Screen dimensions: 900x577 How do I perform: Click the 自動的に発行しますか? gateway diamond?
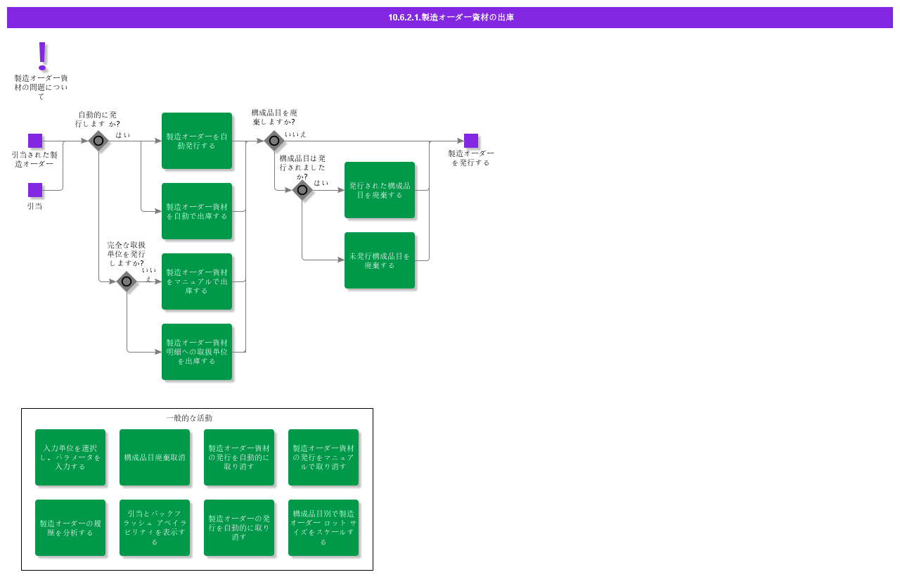tap(98, 141)
